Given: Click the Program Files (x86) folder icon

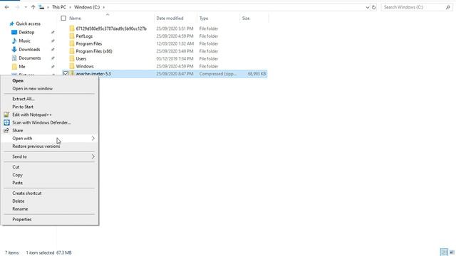Looking at the screenshot, I should click(x=72, y=51).
